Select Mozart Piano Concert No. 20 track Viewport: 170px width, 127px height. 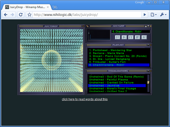[x=119, y=56]
